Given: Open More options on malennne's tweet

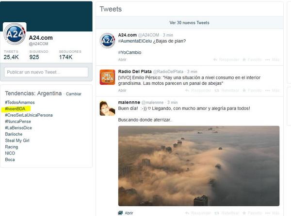Looking at the screenshot, I should [x=272, y=213].
